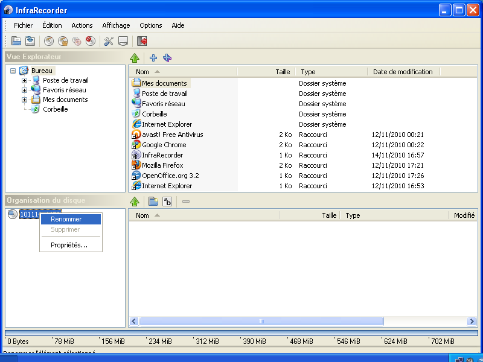Screen dimensions: 483x362
Task: Expand the Poste de travail node
Action: [x=24, y=80]
